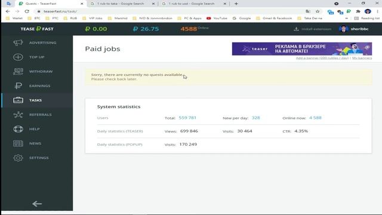Click new per day value 328

(x=256, y=118)
